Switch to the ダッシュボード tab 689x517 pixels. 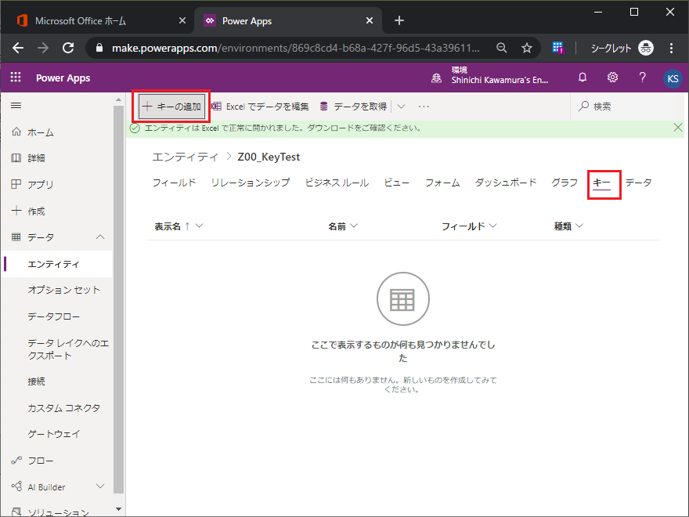coord(506,183)
